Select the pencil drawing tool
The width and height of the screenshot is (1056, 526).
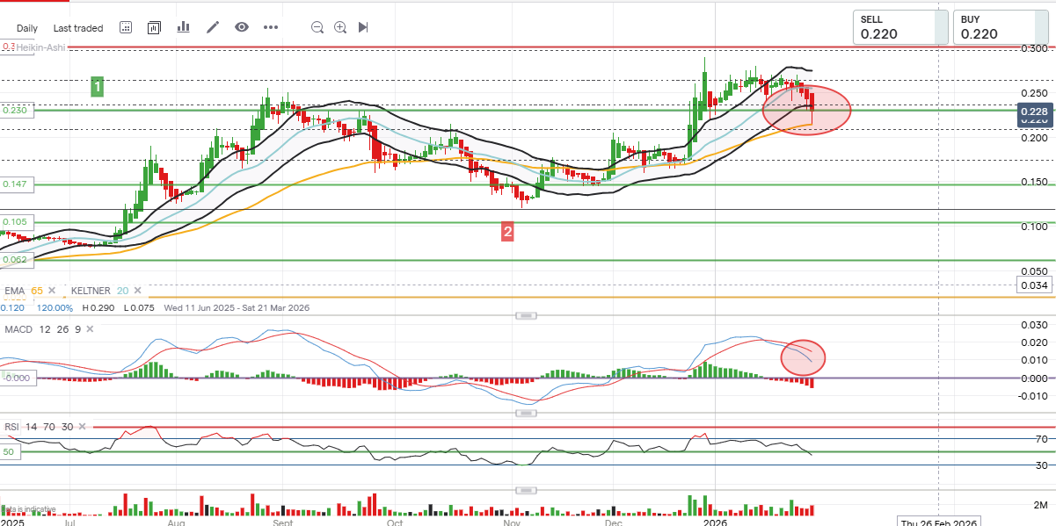[x=212, y=27]
